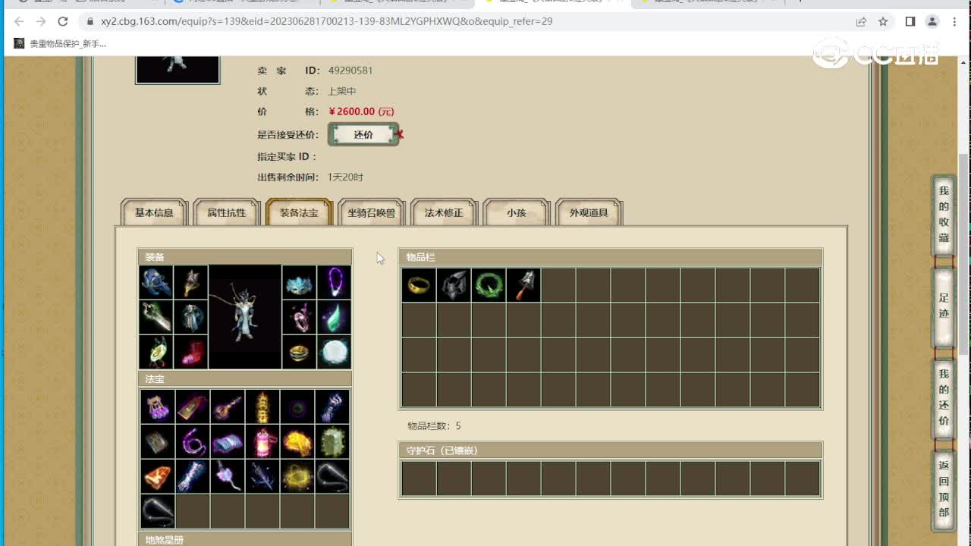Viewport: 971px width, 546px height.
Task: Inspect the grey armor piece in inventory
Action: (454, 285)
